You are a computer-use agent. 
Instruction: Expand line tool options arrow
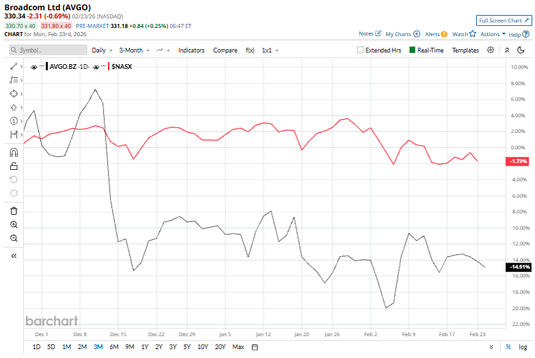[x=21, y=67]
